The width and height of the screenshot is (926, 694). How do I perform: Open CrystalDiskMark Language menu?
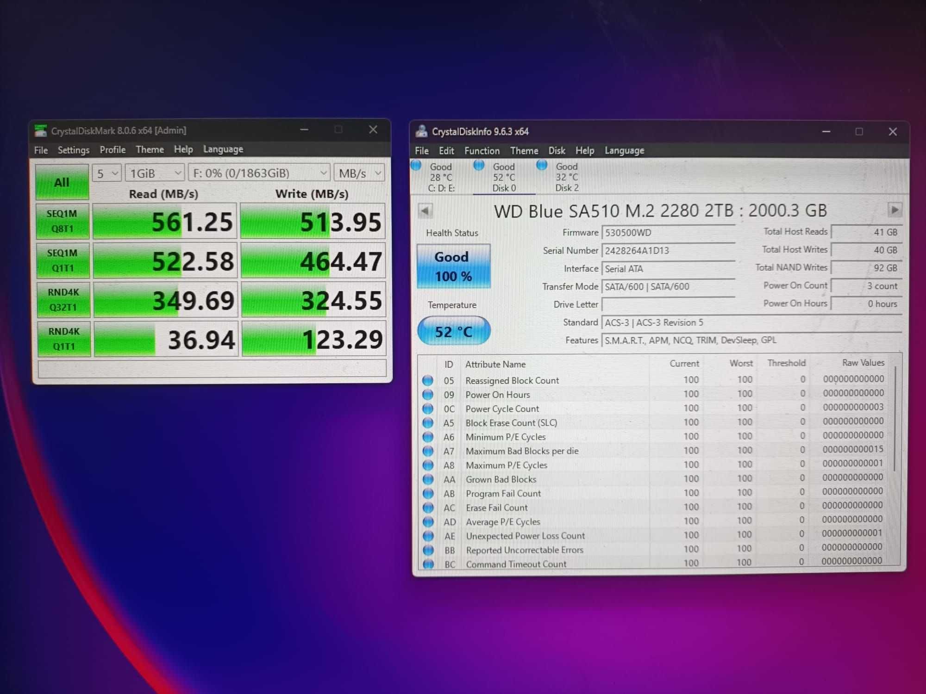pyautogui.click(x=223, y=149)
